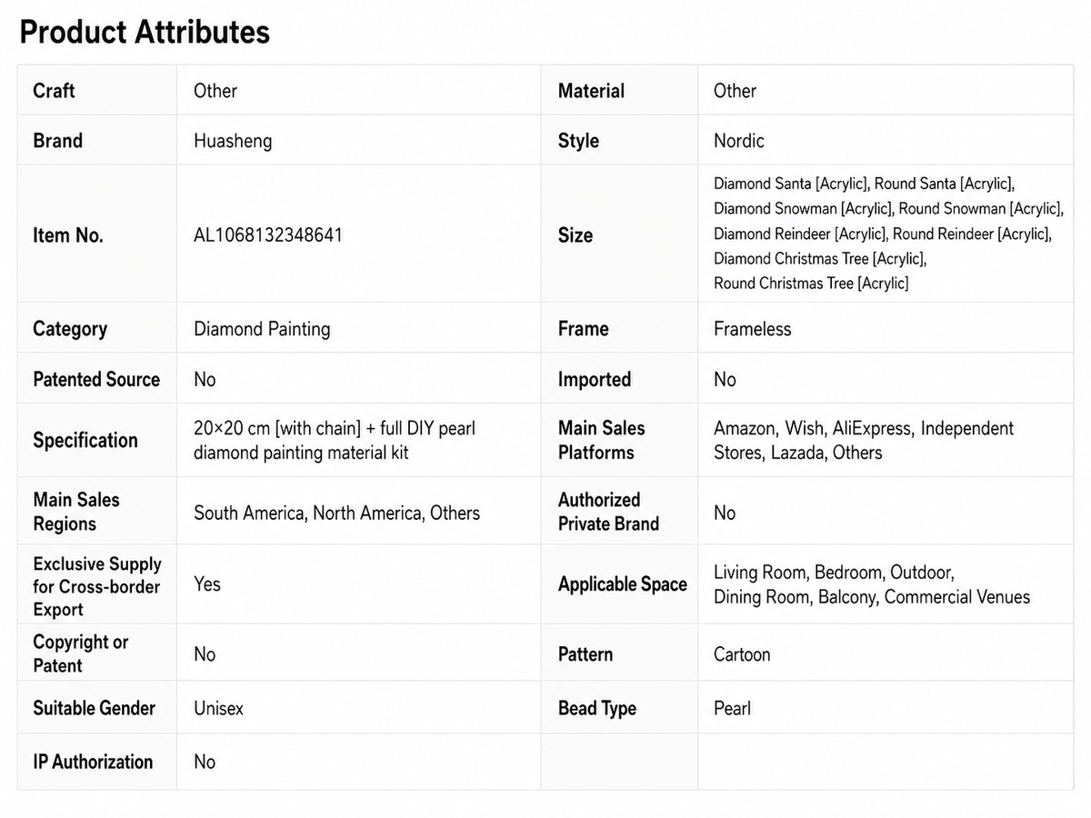Select the Frameless frame value
Viewport: 1091px width, 818px height.
pos(753,329)
